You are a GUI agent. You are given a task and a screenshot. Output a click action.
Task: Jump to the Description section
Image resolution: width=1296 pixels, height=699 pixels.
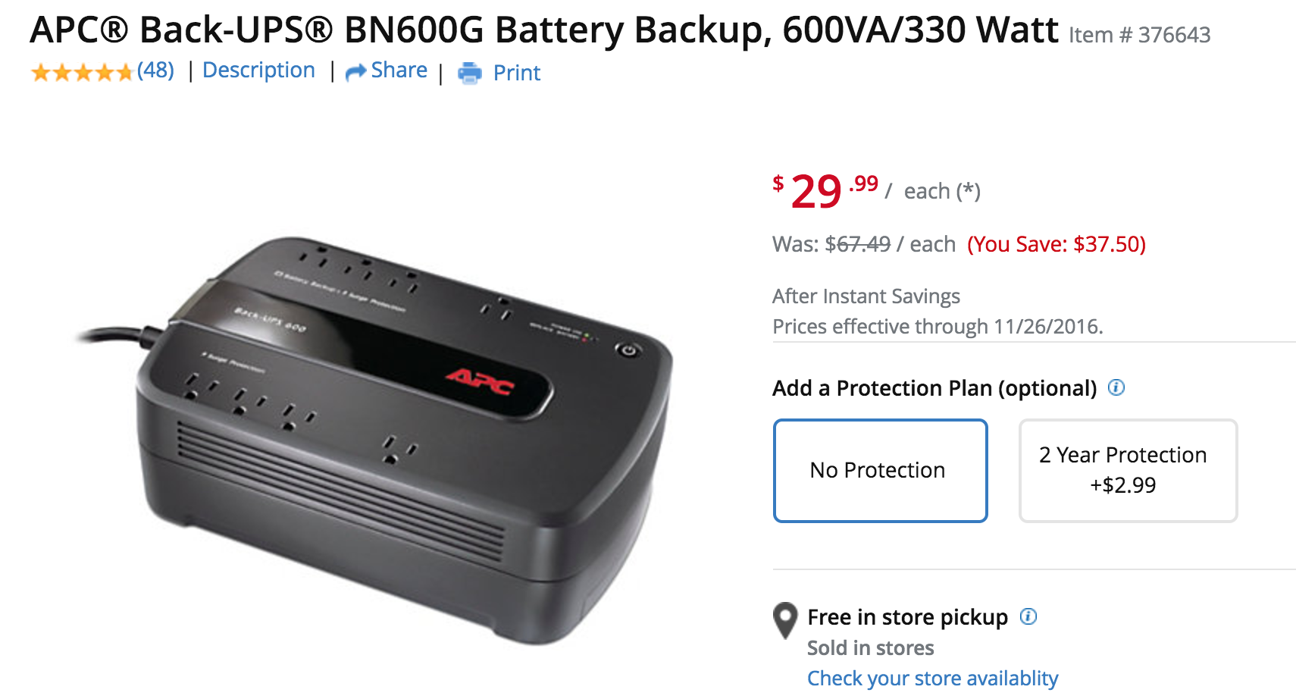[x=258, y=71]
